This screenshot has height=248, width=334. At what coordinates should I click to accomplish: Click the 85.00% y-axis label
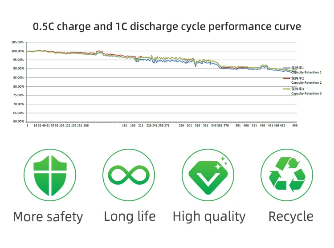click(18, 78)
